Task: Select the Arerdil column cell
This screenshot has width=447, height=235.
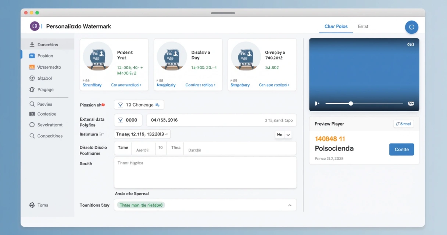Action: [x=143, y=150]
